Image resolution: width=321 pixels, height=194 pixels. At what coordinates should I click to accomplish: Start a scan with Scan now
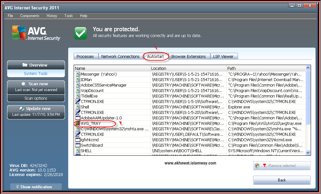(x=36, y=87)
